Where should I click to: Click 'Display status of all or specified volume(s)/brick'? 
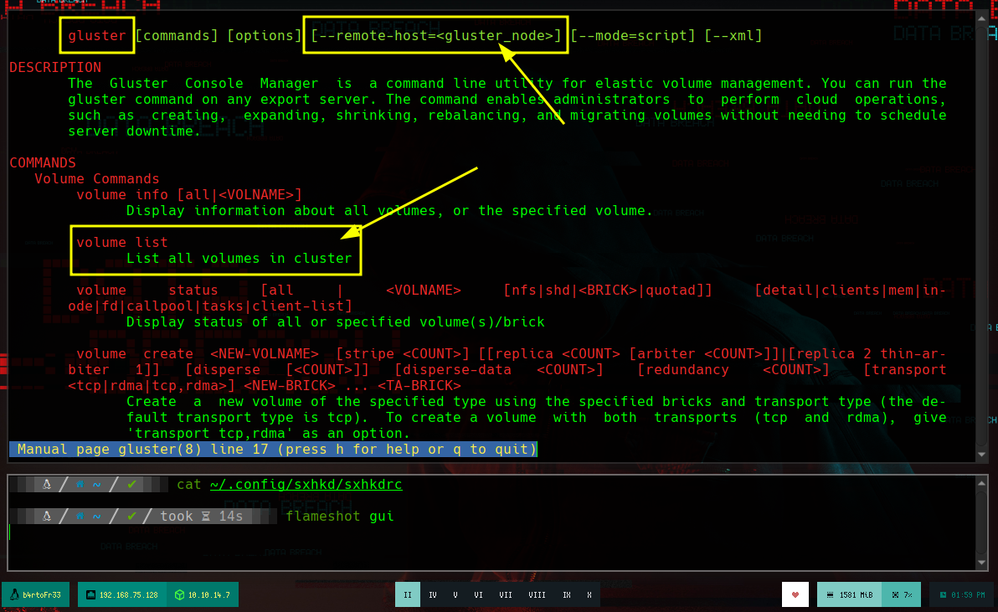point(336,321)
